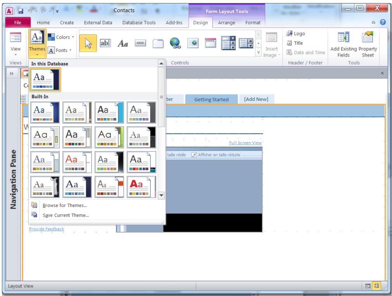Screen dimensions: 392x296
Task: Select the current theme under In this Database
Action: 45,80
